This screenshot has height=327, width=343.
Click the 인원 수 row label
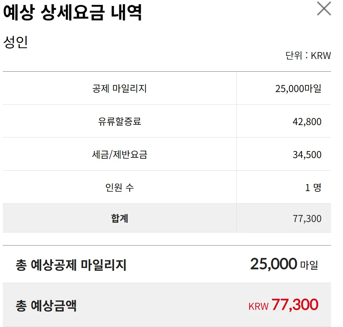point(119,188)
